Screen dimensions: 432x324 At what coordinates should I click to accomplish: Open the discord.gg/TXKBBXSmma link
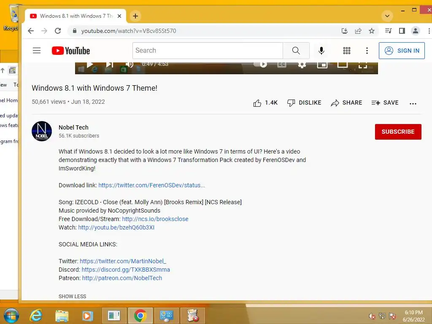tap(126, 270)
